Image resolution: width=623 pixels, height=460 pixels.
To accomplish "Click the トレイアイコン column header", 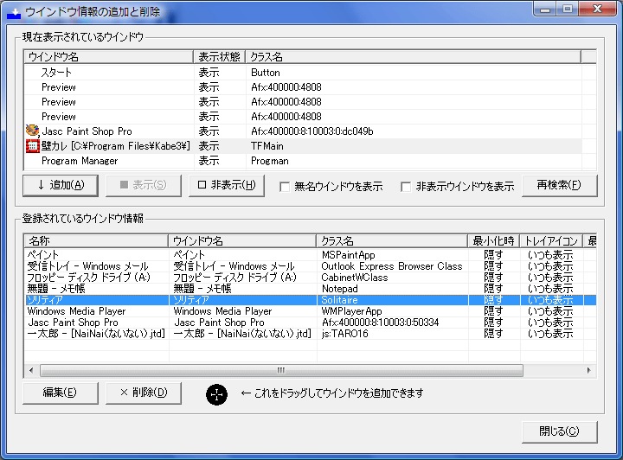I will point(551,241).
